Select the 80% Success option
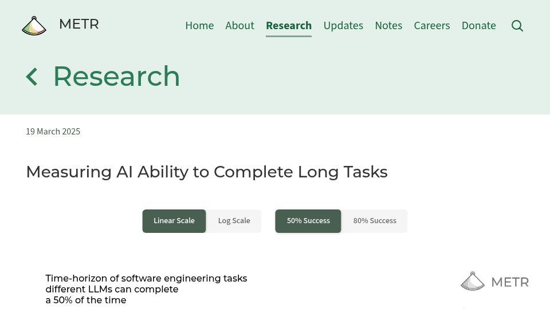The image size is (550, 309). click(375, 221)
